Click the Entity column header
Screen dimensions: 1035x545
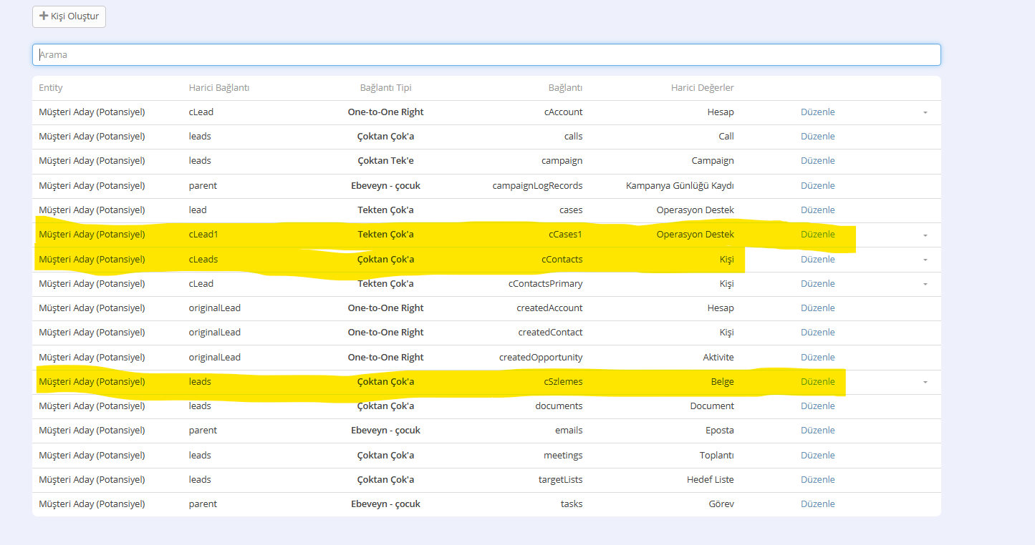(x=51, y=88)
